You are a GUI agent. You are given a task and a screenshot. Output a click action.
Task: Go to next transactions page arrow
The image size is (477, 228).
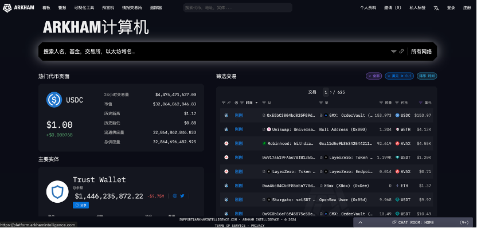pos(331,92)
